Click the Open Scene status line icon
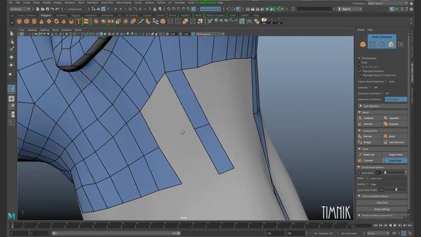 click(x=42, y=9)
